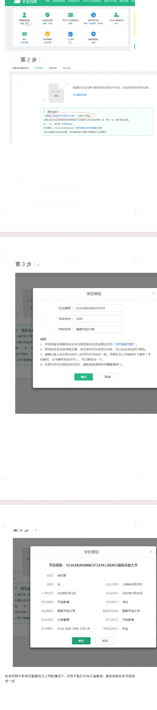The height and width of the screenshot is (710, 157).
Task: Click 翻译件 under 留学报告传输
Action: pos(100,24)
